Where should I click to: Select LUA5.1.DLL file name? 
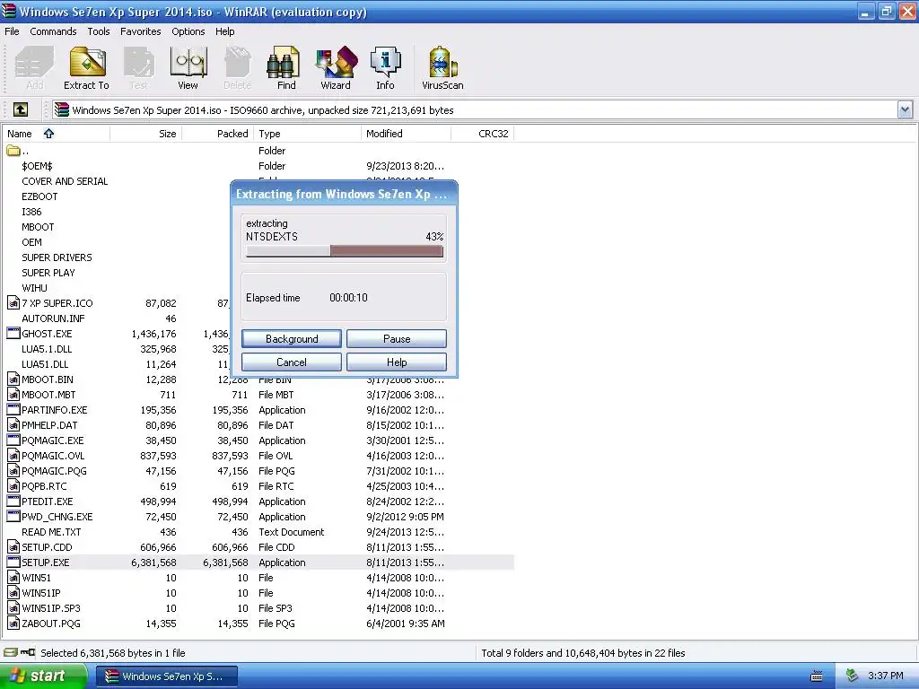[47, 349]
